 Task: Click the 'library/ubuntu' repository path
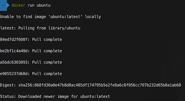coord(64,28)
